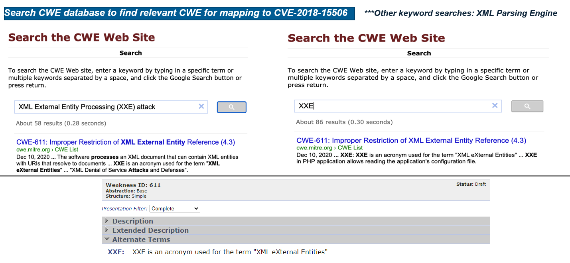Image resolution: width=570 pixels, height=263 pixels.
Task: Collapse the Alternate Terms section
Action: point(296,239)
